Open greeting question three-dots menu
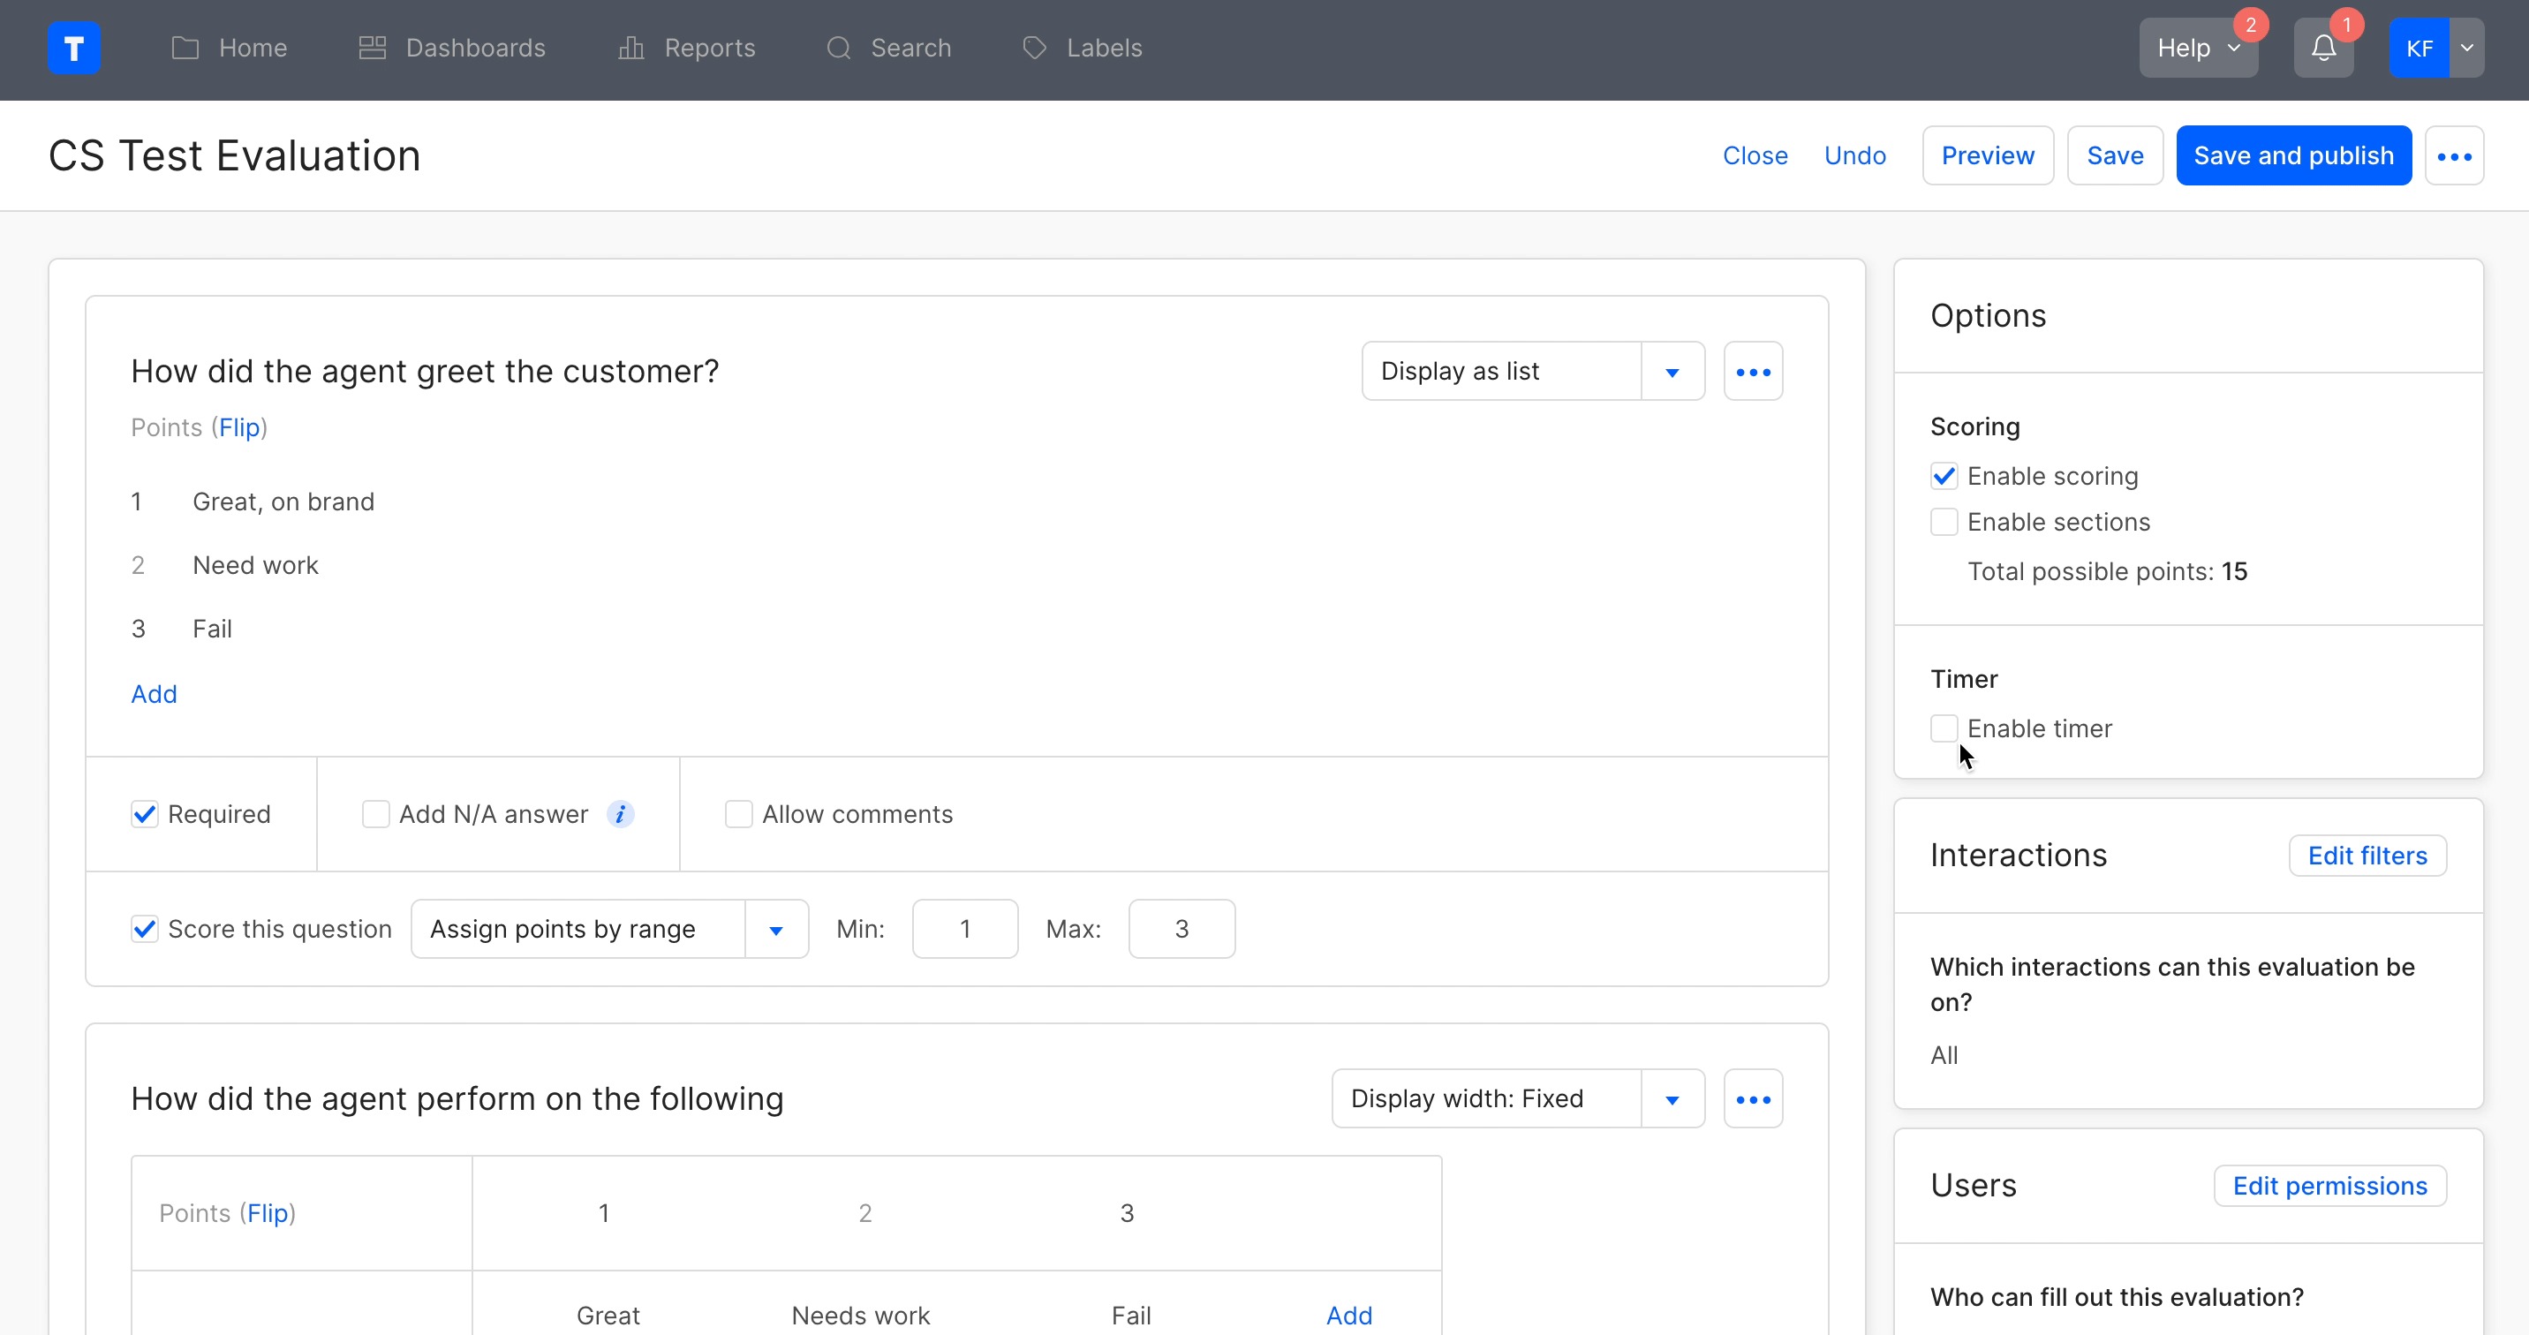2529x1335 pixels. point(1753,372)
